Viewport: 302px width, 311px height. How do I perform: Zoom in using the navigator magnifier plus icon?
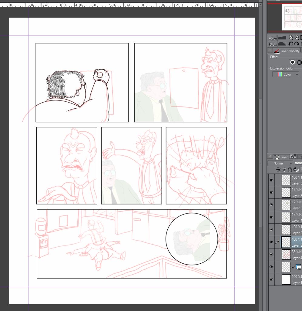[297, 38]
